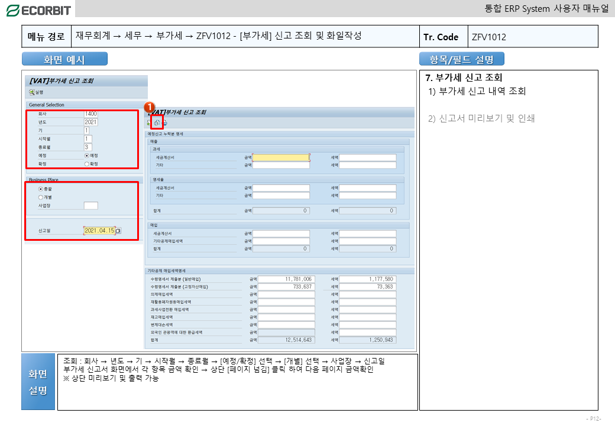Screen dimensions: 615x426
Task: Click the 의제매입세액 금액 input field
Action: point(287,294)
